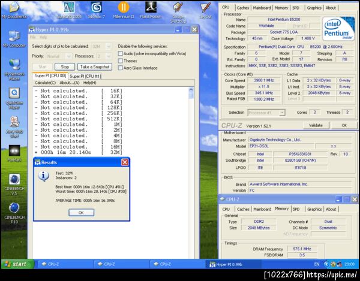
Task: Open 3ds Max 7 desktop shortcut
Action: 96,10
